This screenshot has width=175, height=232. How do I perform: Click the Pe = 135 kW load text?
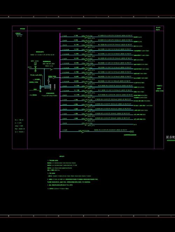click(19, 120)
